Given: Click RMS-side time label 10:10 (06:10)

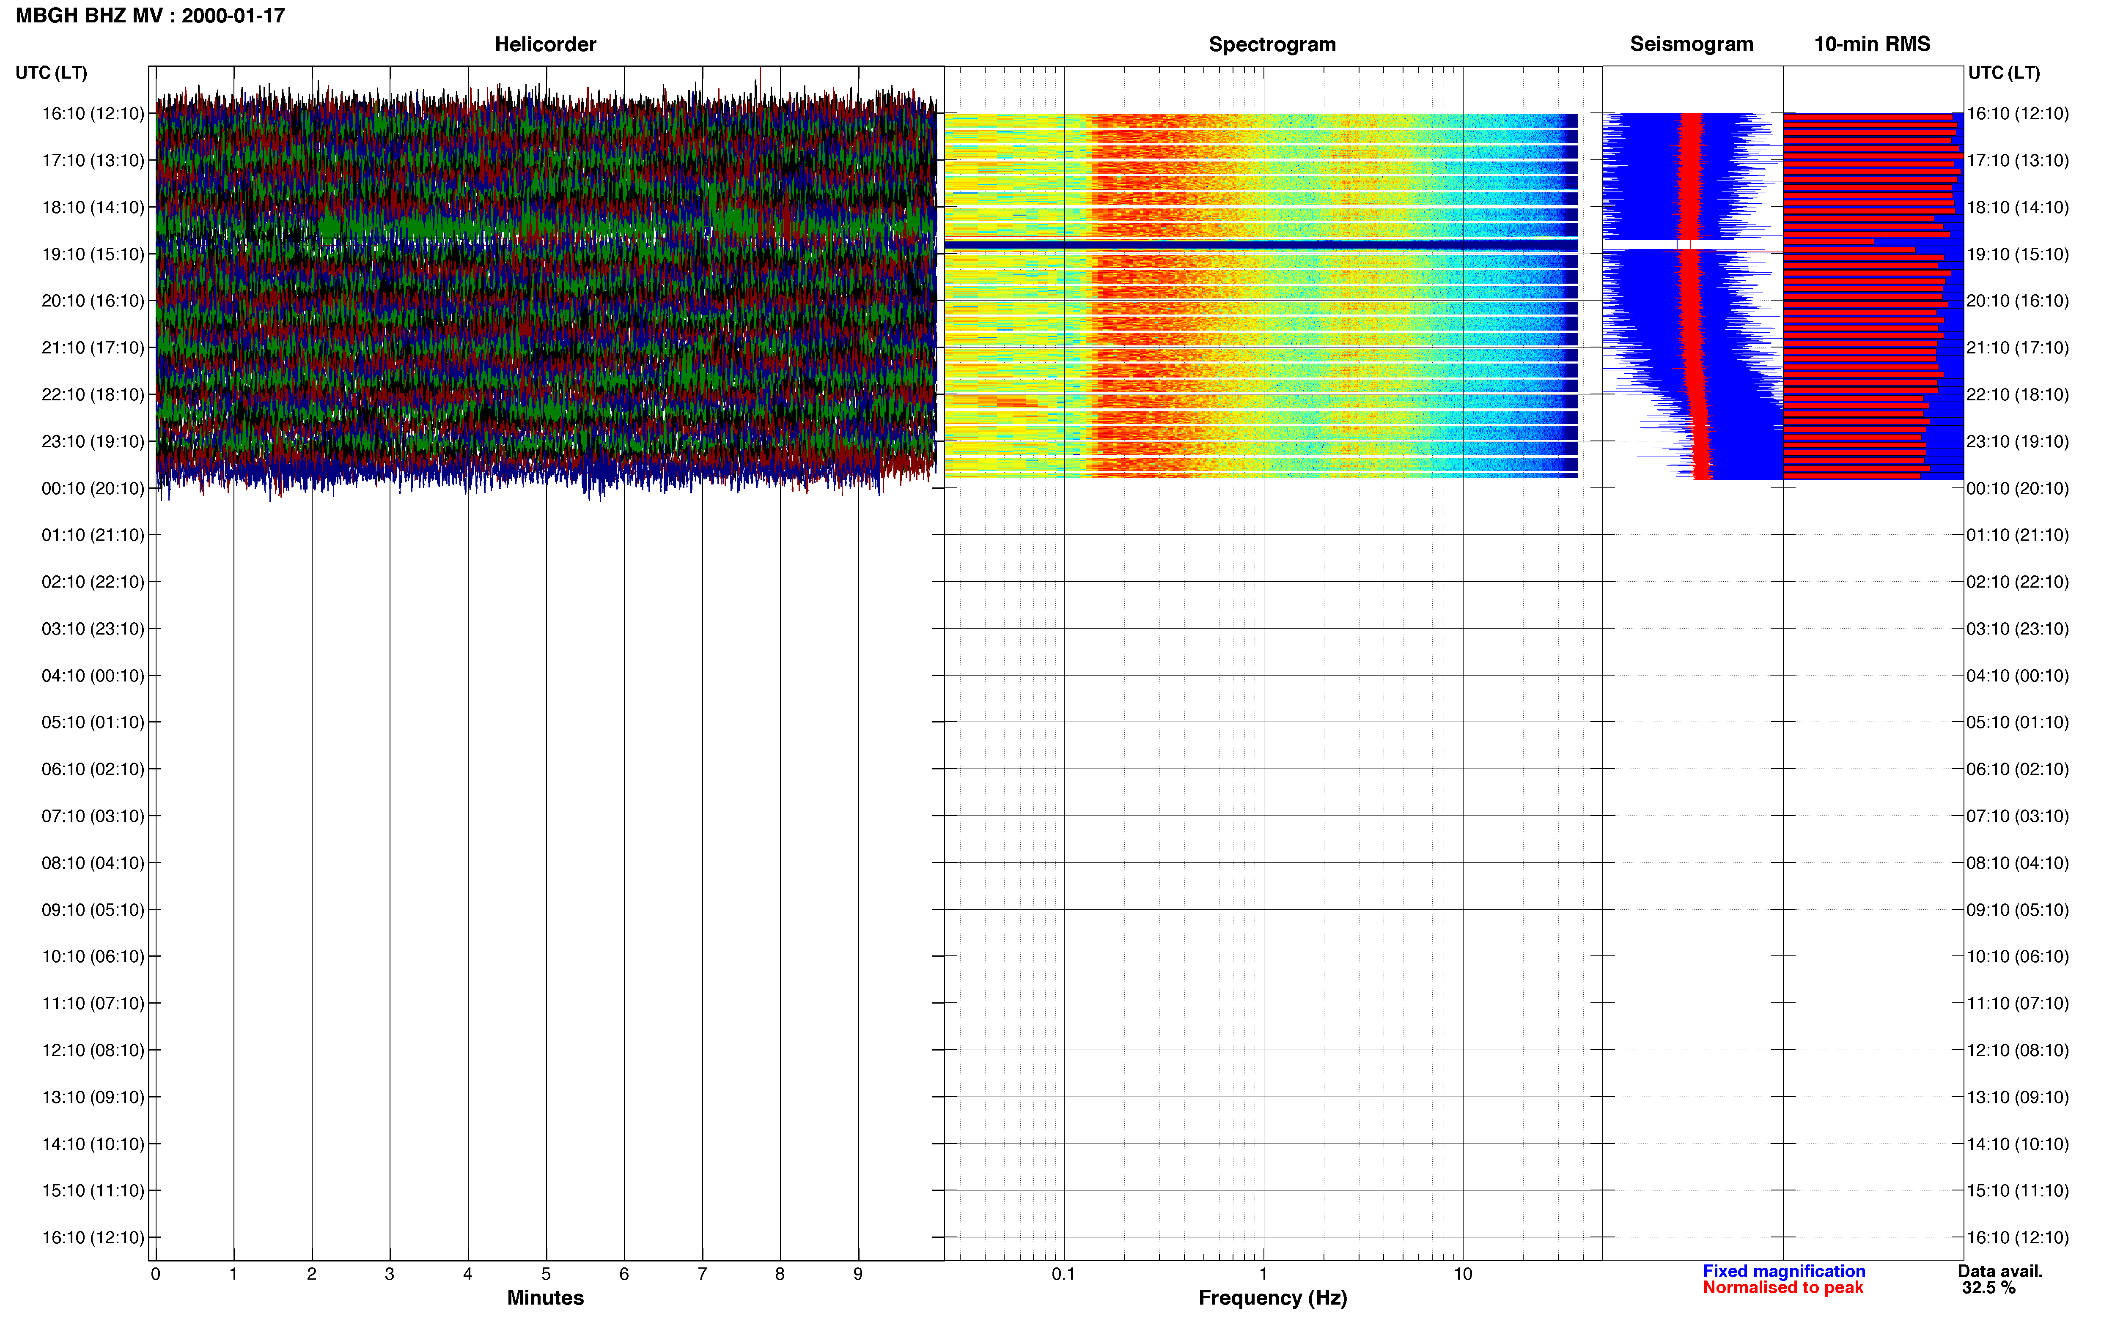Looking at the screenshot, I should click(x=2018, y=957).
